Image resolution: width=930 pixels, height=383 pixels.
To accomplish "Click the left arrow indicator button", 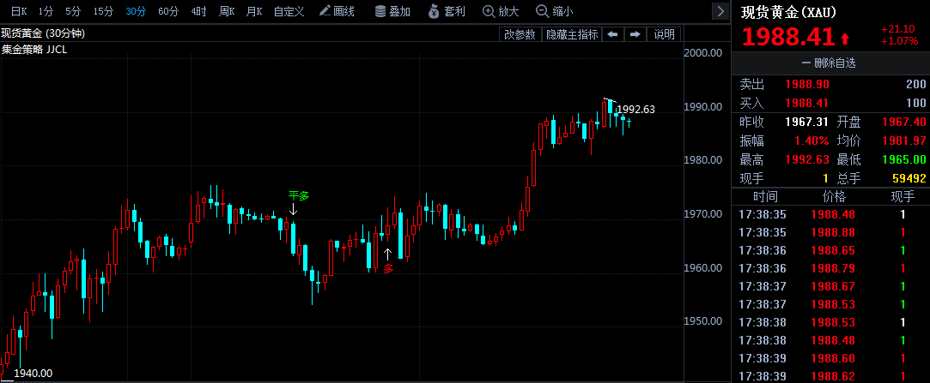I will 612,34.
